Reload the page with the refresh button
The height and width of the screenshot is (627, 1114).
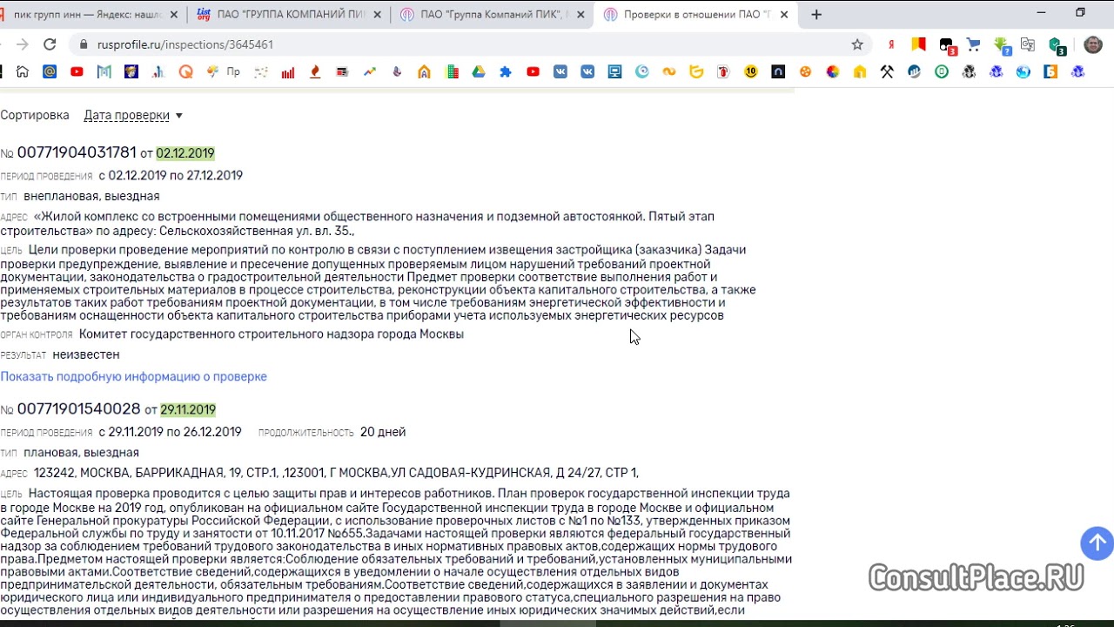tap(50, 44)
